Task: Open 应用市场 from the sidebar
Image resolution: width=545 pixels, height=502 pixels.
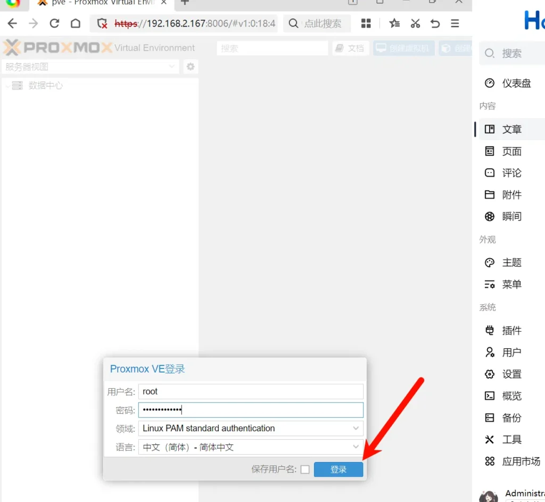Action: tap(521, 462)
